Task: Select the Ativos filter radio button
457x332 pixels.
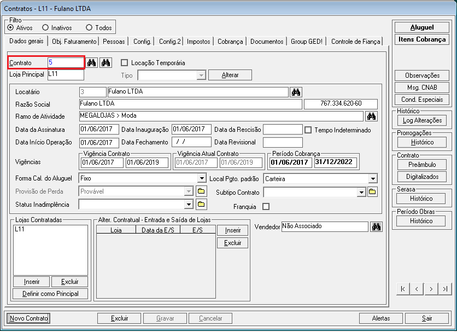Action: (x=11, y=28)
